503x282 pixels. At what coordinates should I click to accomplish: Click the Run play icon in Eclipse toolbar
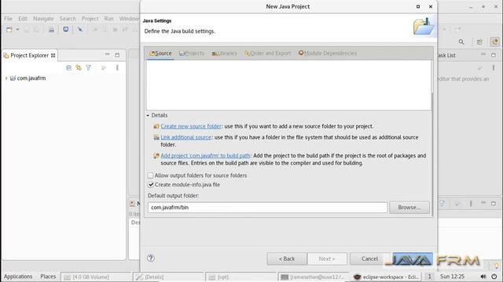(95, 30)
